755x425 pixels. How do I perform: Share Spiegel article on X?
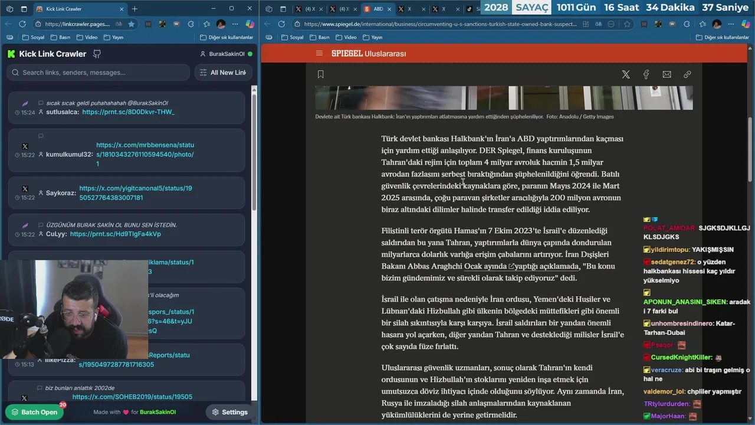pyautogui.click(x=626, y=74)
